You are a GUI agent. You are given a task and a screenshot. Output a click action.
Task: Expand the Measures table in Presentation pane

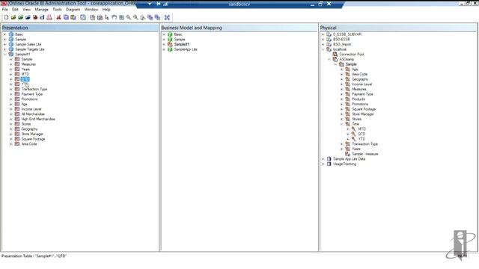point(11,64)
